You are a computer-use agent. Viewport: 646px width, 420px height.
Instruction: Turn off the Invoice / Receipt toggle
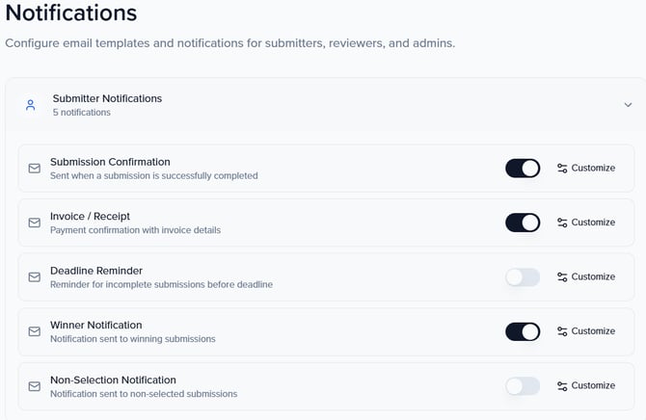[523, 223]
